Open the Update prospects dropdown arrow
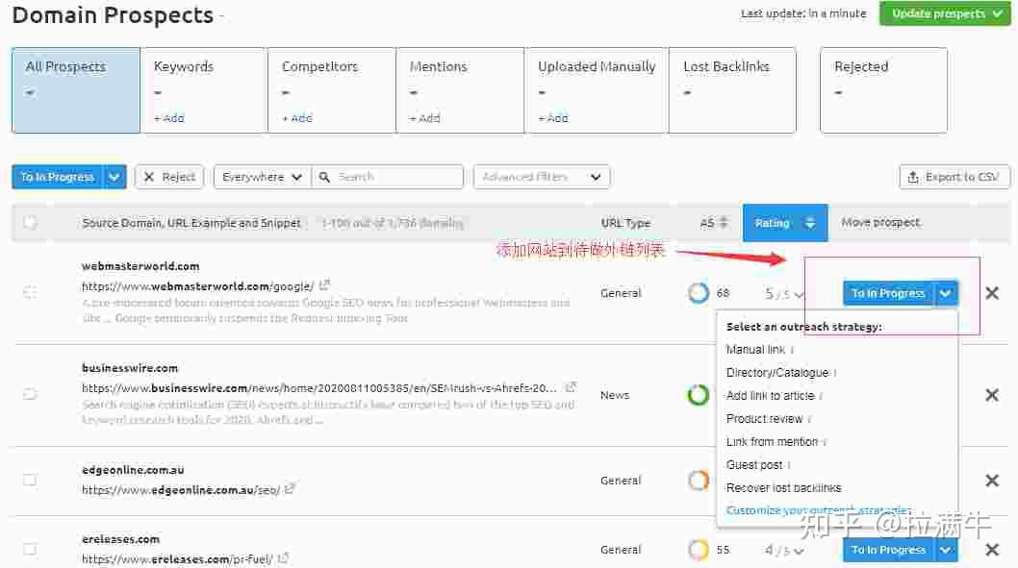 pos(998,14)
